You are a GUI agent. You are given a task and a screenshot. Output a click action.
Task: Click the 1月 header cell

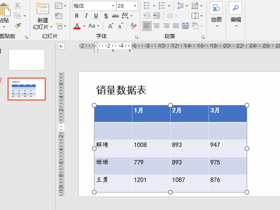(x=151, y=114)
